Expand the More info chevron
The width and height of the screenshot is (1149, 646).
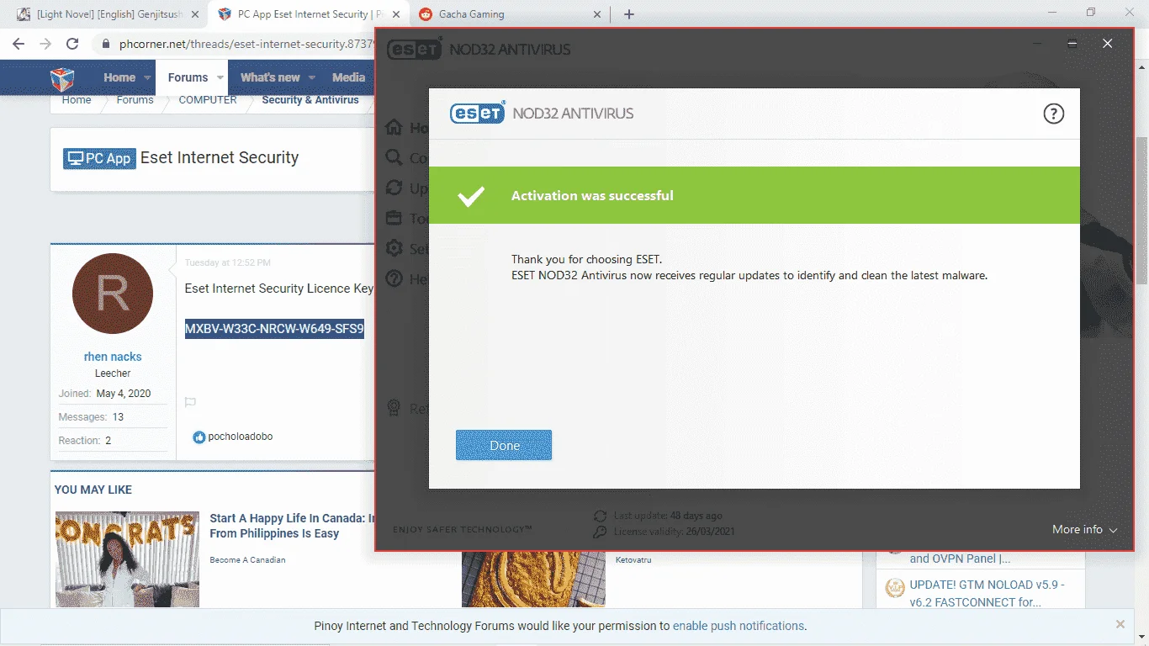[1113, 530]
